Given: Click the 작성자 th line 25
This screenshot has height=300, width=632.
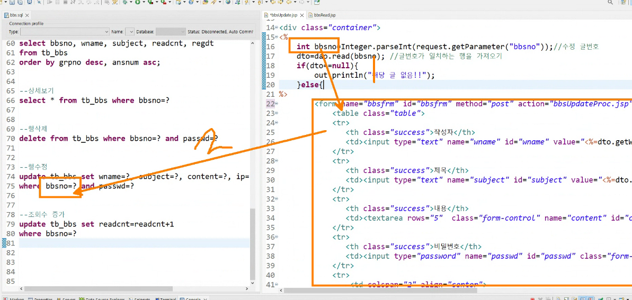Looking at the screenshot, I should point(411,132).
